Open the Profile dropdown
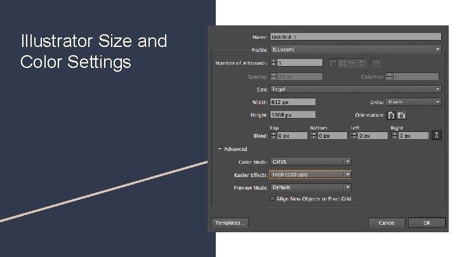The width and height of the screenshot is (457, 257). 355,49
